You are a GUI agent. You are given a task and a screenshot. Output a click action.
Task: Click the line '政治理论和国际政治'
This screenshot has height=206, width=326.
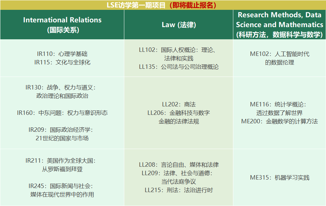(x=62, y=96)
